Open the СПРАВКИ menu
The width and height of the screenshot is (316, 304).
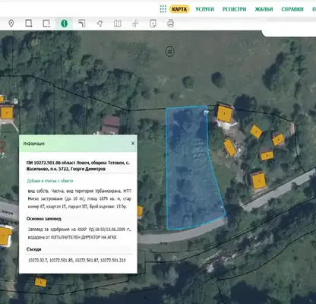tap(292, 9)
